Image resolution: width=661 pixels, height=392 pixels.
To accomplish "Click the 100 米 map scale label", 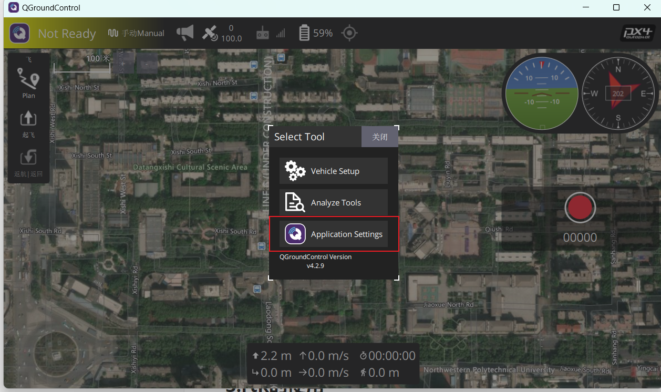I will 98,58.
